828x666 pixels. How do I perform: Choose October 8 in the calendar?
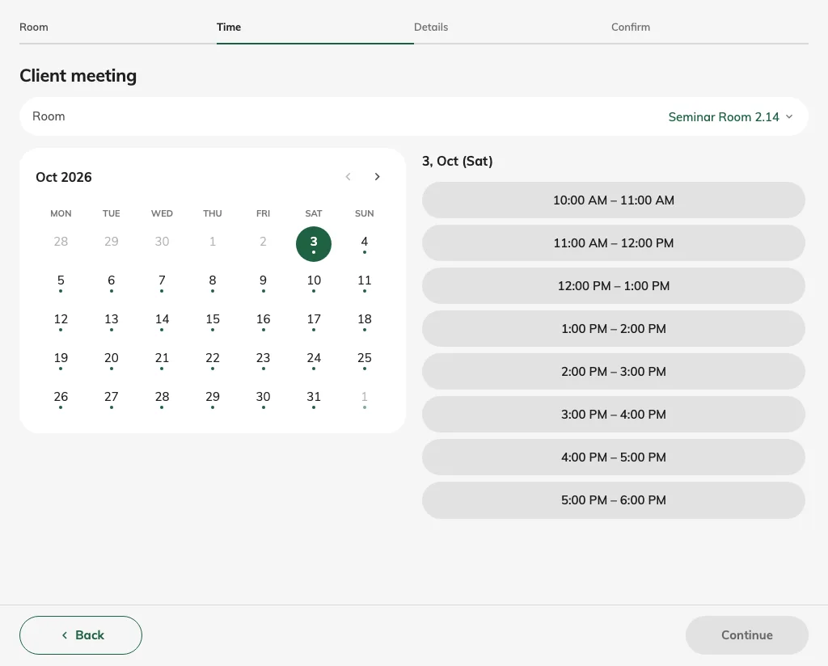point(213,282)
